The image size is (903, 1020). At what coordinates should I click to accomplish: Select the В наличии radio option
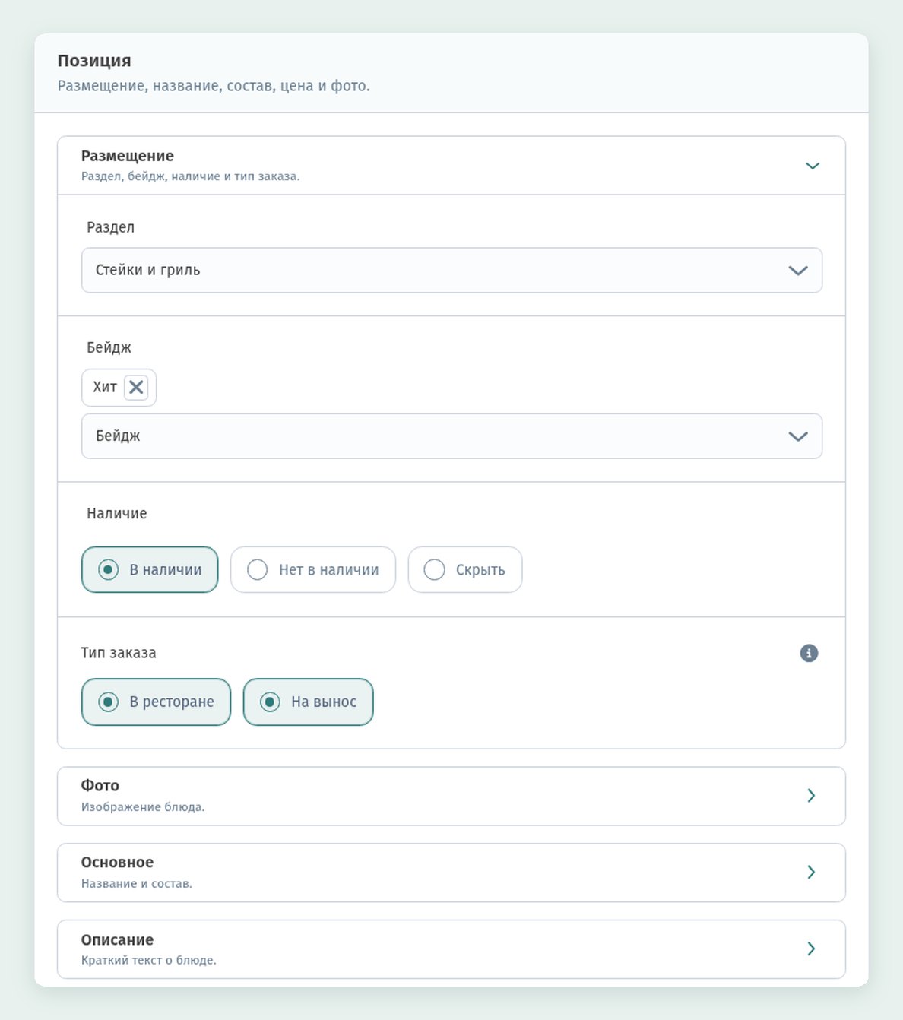(x=150, y=569)
